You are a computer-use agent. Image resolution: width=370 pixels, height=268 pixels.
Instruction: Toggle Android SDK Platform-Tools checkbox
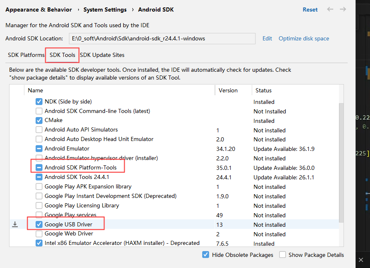tap(39, 167)
